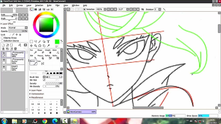Pick the Zoom magnifier tool
This screenshot has width=221, height=124.
(x=36, y=46)
